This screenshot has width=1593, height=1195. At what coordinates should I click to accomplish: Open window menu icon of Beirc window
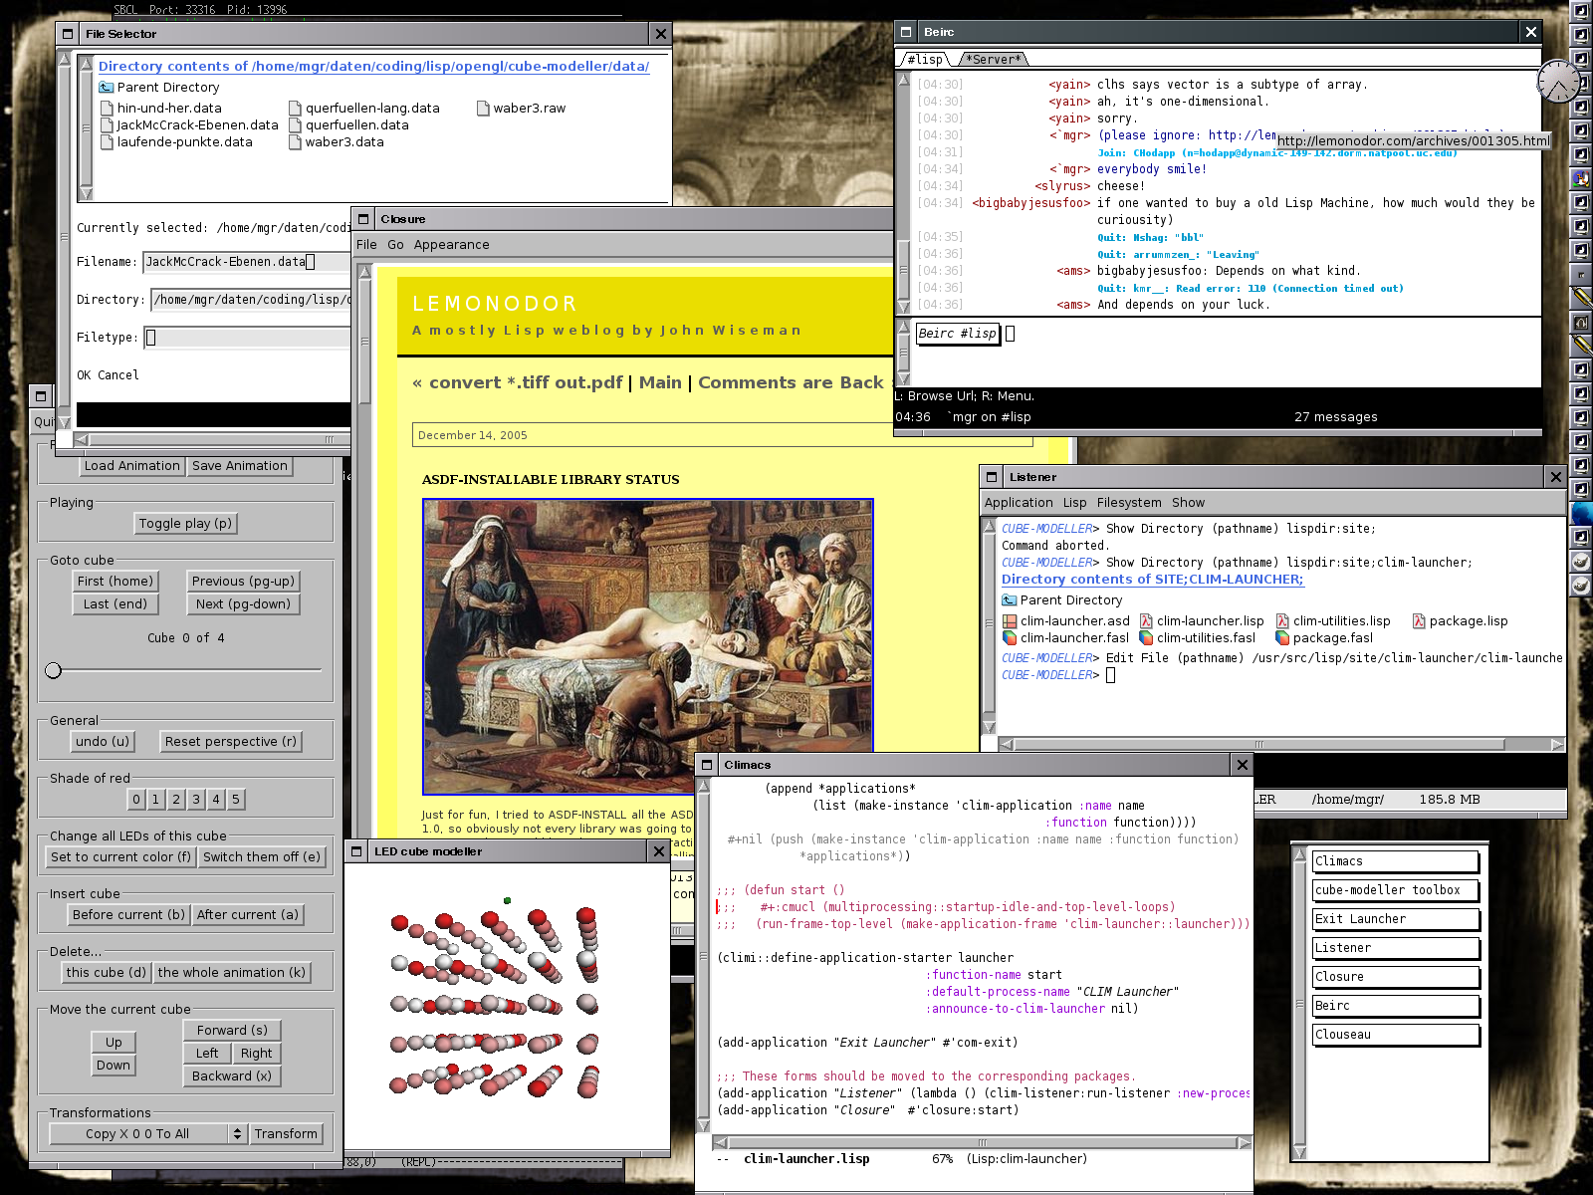tap(906, 32)
